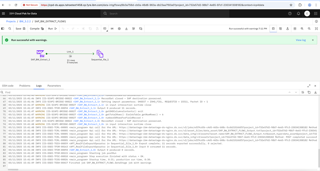Switch to the Logs tab
Viewport: 320px width, 171px height.
(x=39, y=86)
